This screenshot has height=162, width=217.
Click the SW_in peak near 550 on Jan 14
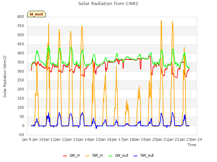tap(82, 26)
